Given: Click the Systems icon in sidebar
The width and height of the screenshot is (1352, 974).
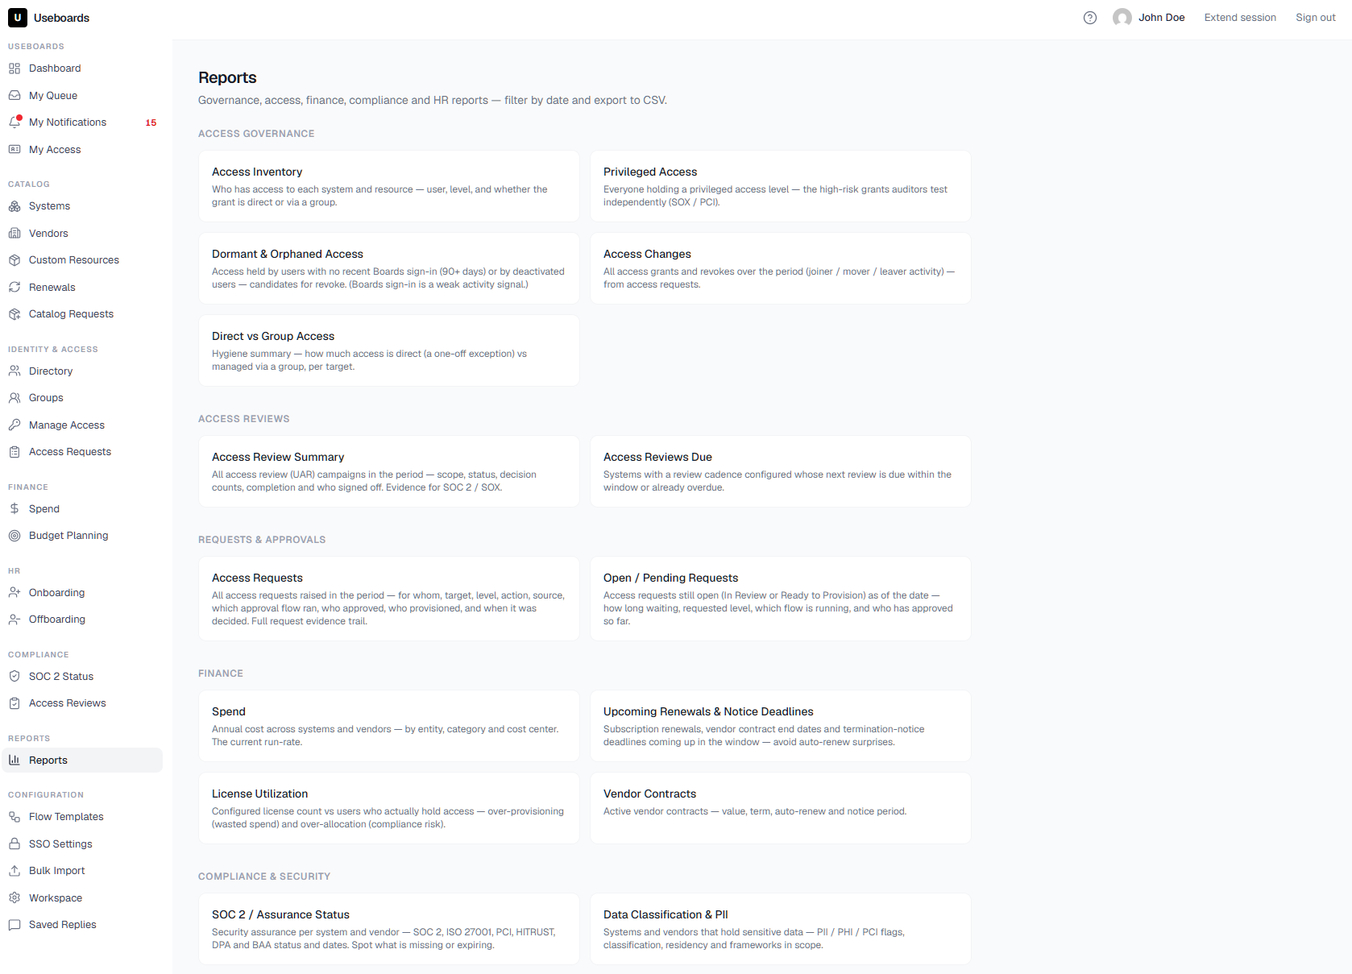Looking at the screenshot, I should (15, 206).
